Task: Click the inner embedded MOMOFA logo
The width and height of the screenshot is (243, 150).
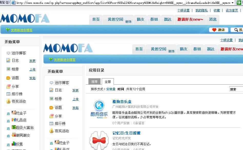Action: click(68, 48)
